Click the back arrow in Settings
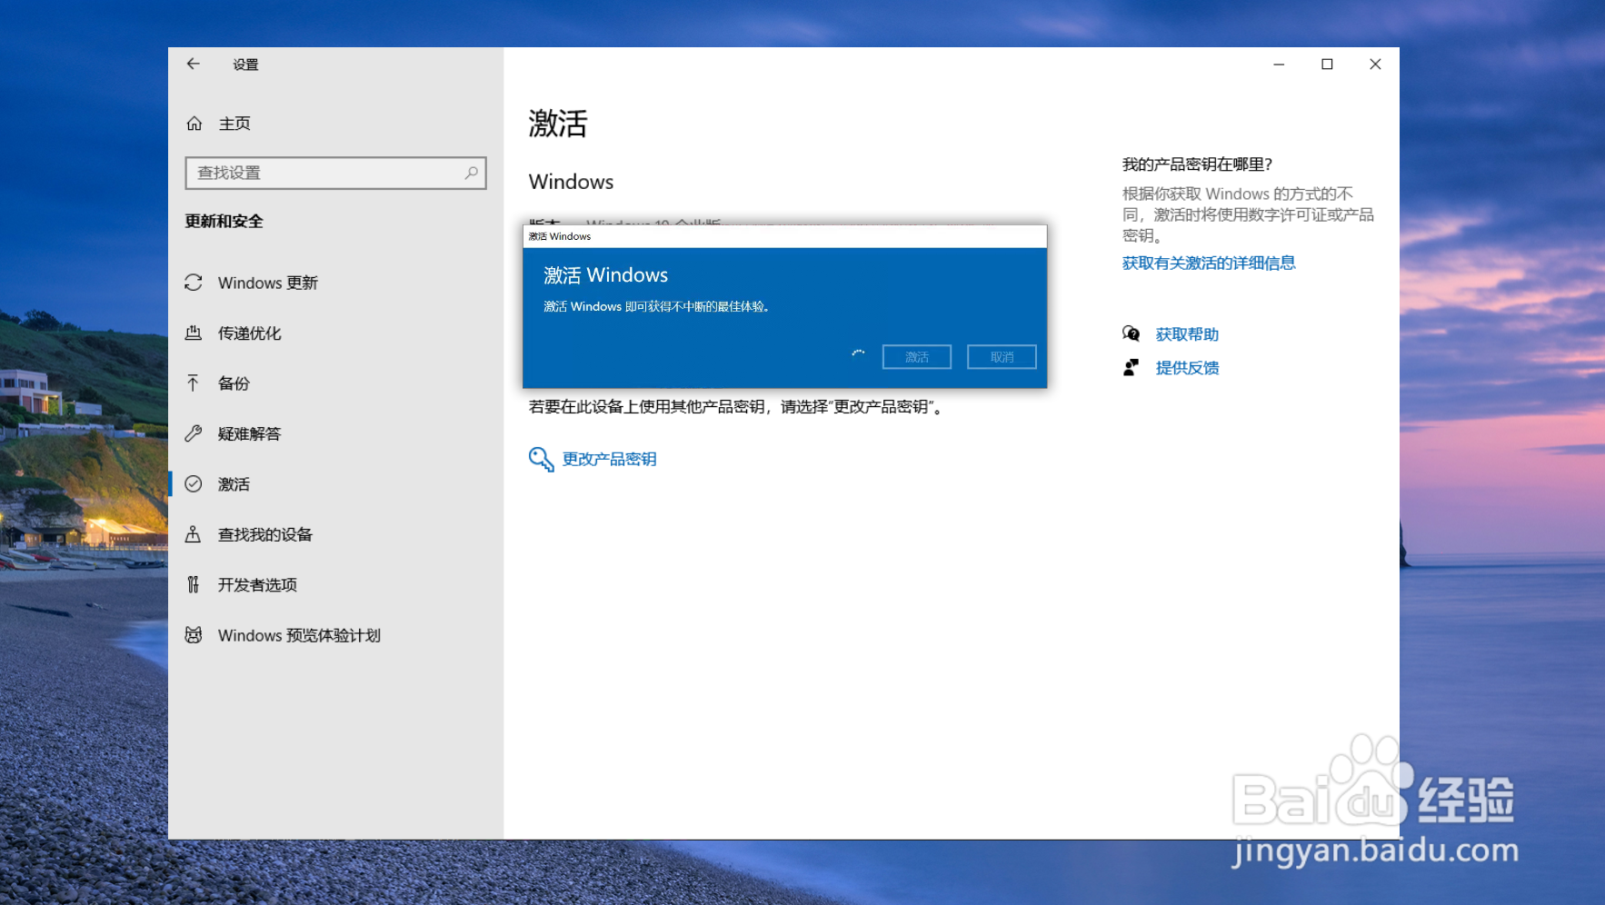The width and height of the screenshot is (1605, 905). coord(193,64)
